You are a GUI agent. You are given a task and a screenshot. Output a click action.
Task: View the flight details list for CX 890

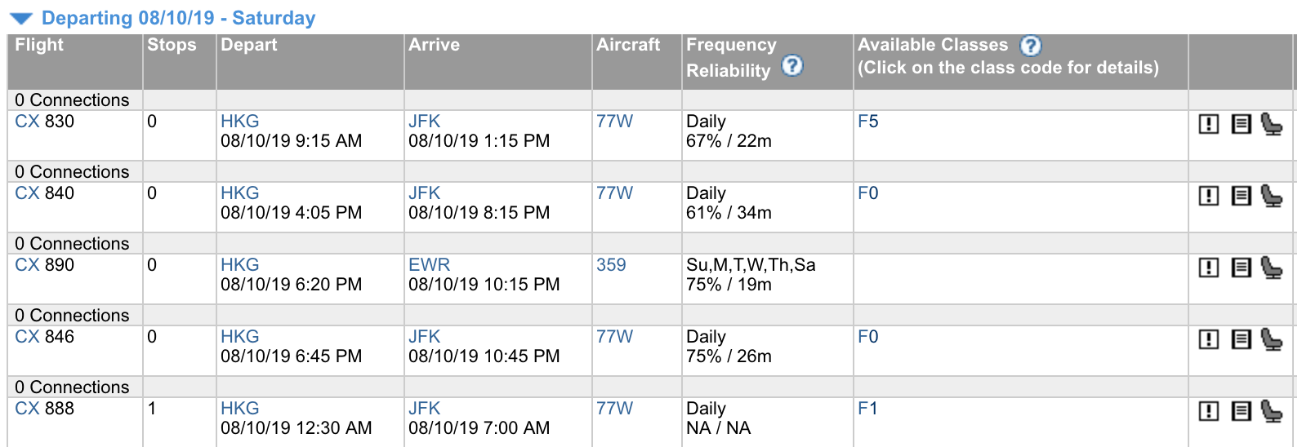[1241, 268]
